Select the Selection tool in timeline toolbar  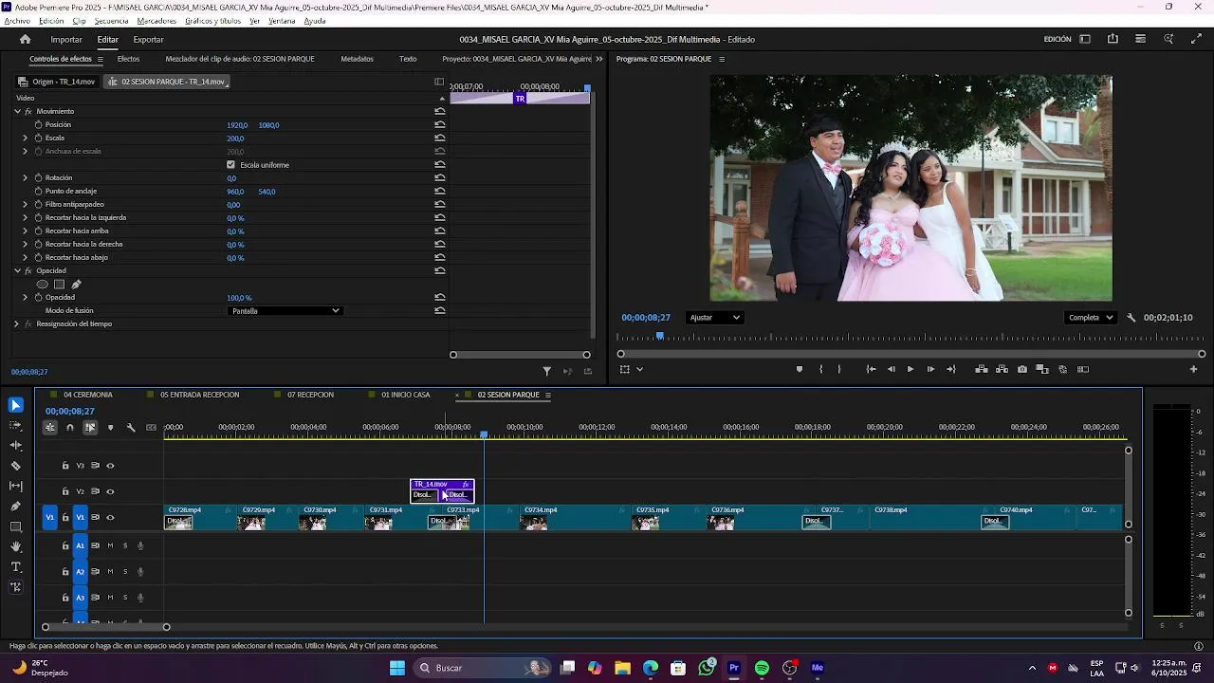click(x=15, y=405)
